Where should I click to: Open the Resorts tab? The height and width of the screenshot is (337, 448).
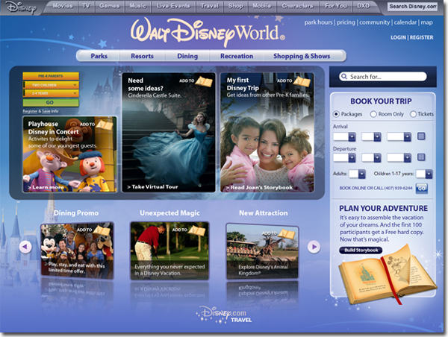(x=142, y=56)
